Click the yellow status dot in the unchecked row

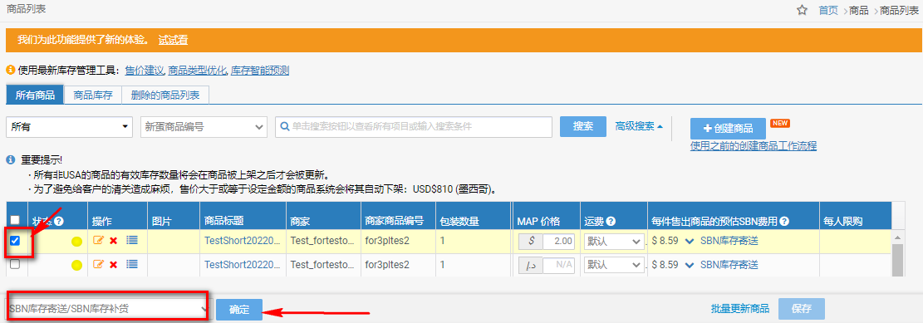[76, 266]
